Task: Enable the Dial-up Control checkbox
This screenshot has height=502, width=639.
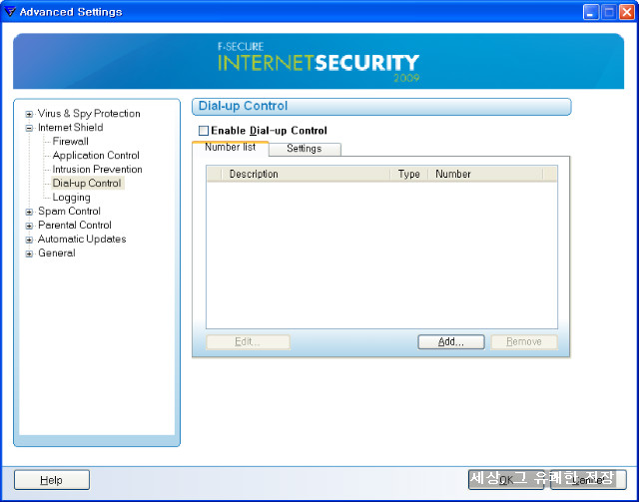Action: coord(204,131)
